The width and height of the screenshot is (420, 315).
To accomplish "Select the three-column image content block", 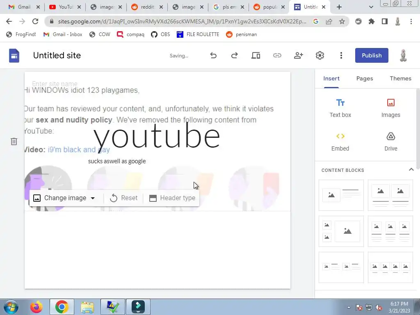I will point(390,231).
